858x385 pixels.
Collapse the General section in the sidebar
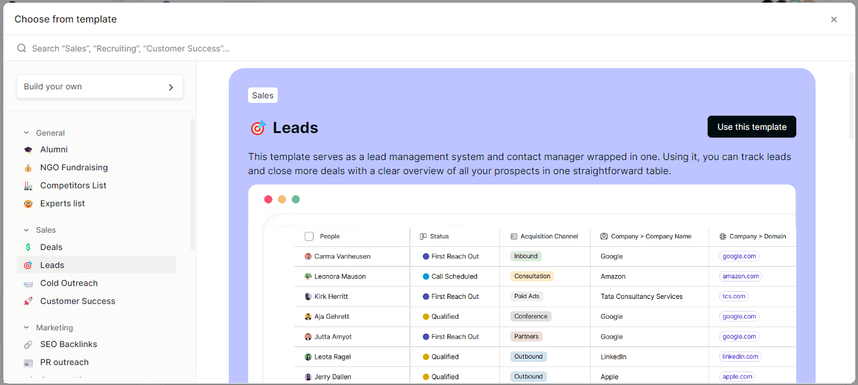26,132
